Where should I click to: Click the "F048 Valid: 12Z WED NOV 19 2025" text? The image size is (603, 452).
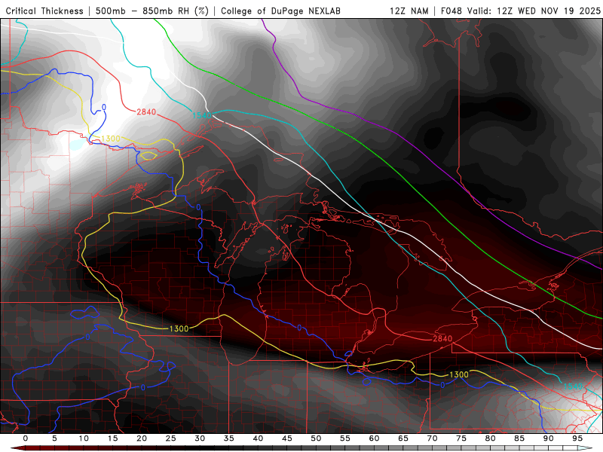click(521, 11)
